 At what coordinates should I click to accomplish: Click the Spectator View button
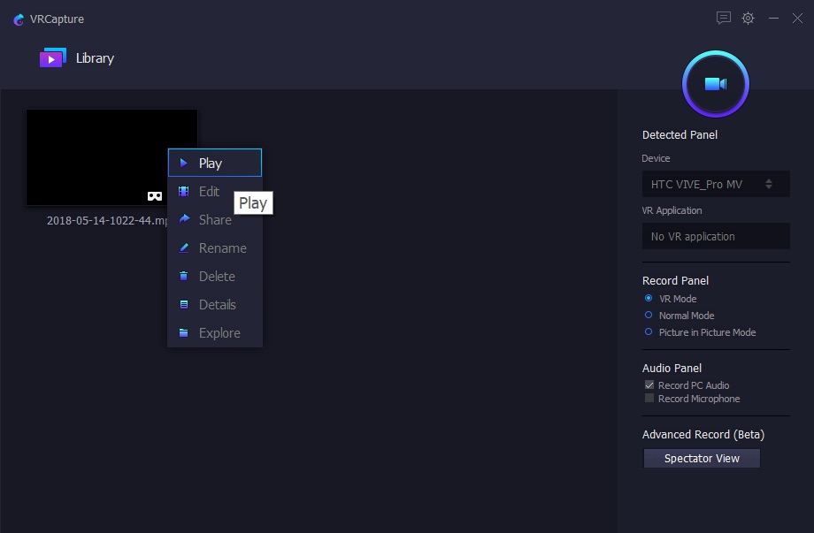pyautogui.click(x=702, y=459)
